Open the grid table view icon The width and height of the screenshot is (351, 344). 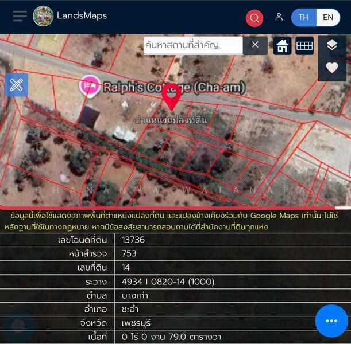click(304, 46)
